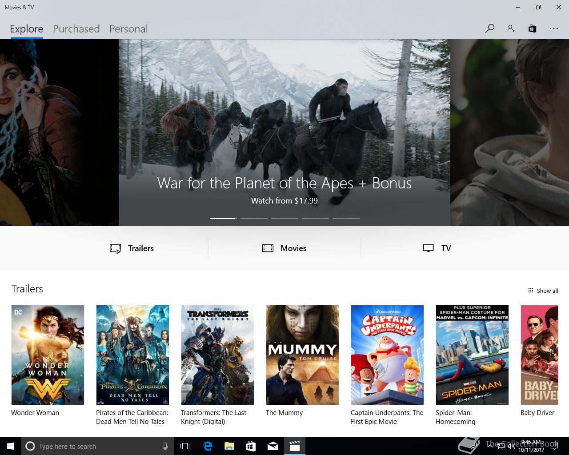This screenshot has width=569, height=455.
Task: Open Spider-Man: Homecoming poster
Action: pyautogui.click(x=472, y=355)
